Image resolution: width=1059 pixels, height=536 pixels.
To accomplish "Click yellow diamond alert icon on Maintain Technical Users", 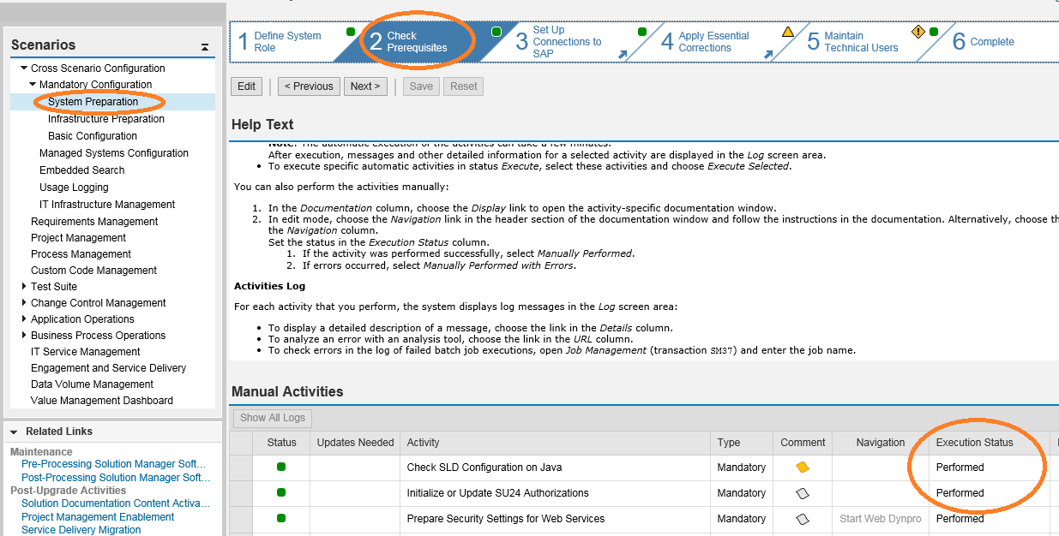I will (x=918, y=32).
